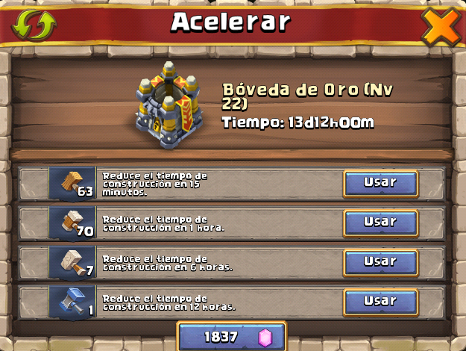The image size is (466, 351).
Task: Click the Bóveda de Oro (Nv 22) title
Action: (x=308, y=96)
